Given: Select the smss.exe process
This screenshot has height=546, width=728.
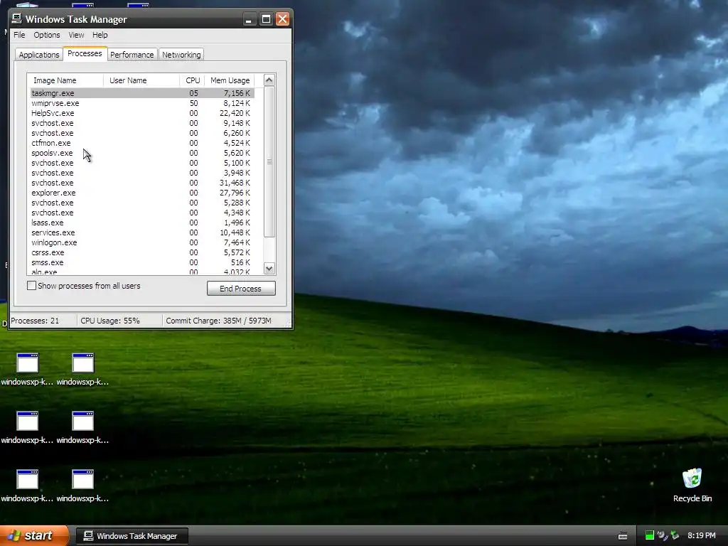Looking at the screenshot, I should click(142, 262).
